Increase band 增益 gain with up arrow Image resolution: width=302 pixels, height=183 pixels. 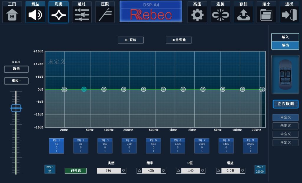coord(219,171)
